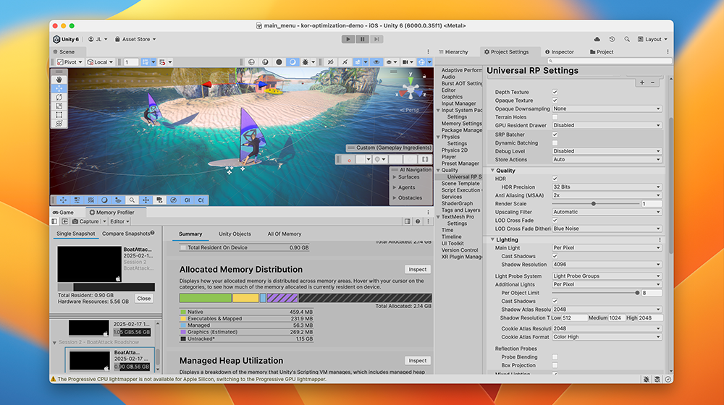This screenshot has width=724, height=405.
Task: Open the Unity Objects tab
Action: [235, 234]
